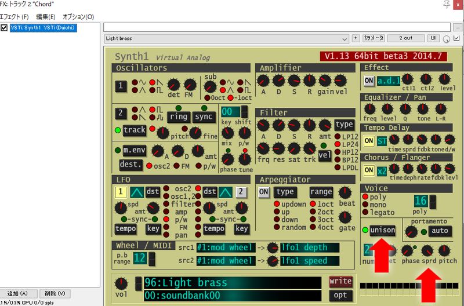The image size is (464, 306).
Task: Select BP12 filter type
Action: coord(338,159)
